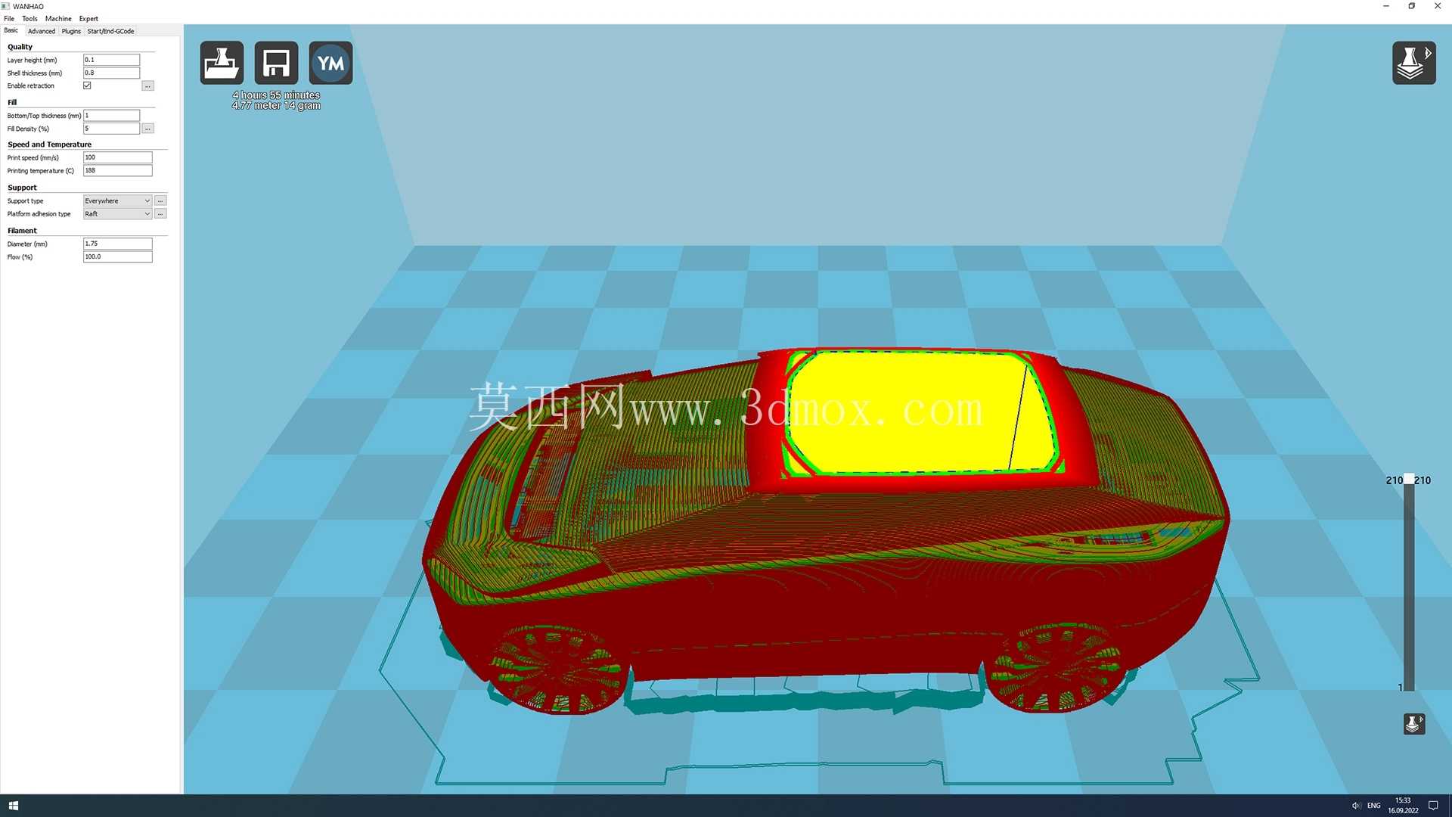Image resolution: width=1452 pixels, height=817 pixels.
Task: Click the small layer view icon below slider
Action: [1413, 724]
